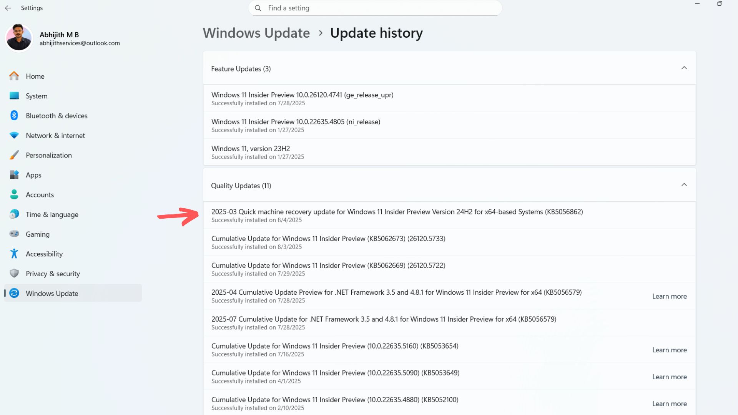Click the Home house icon
Image resolution: width=738 pixels, height=415 pixels.
pos(14,76)
